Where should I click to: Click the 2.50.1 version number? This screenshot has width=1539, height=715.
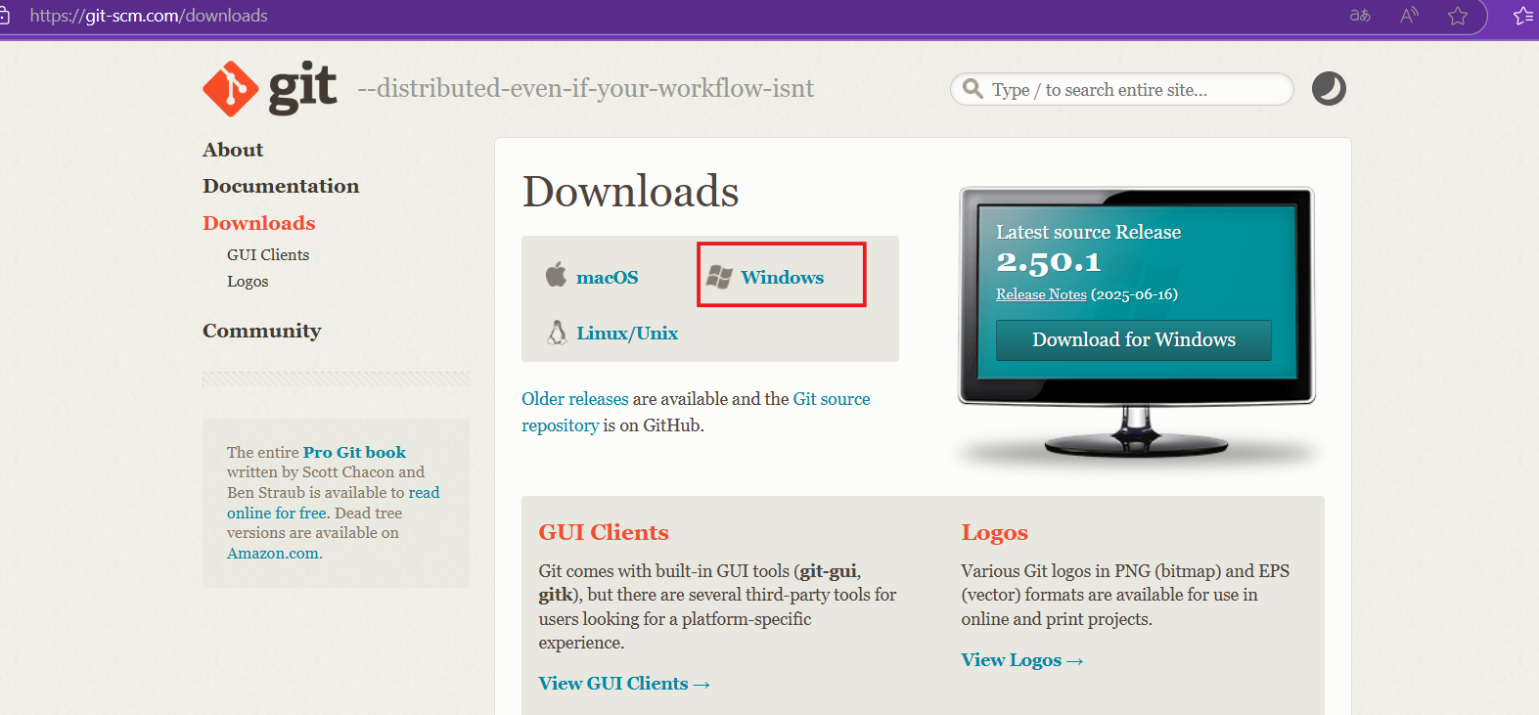(1048, 262)
